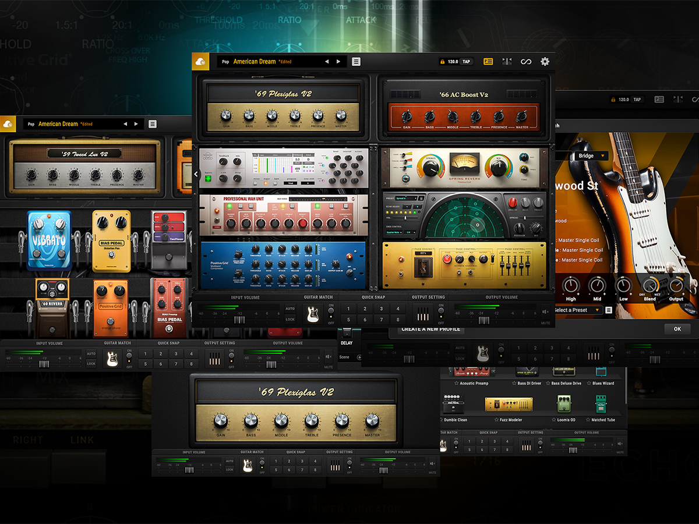Switch to the DELAY tab
699x524 pixels.
tap(347, 344)
